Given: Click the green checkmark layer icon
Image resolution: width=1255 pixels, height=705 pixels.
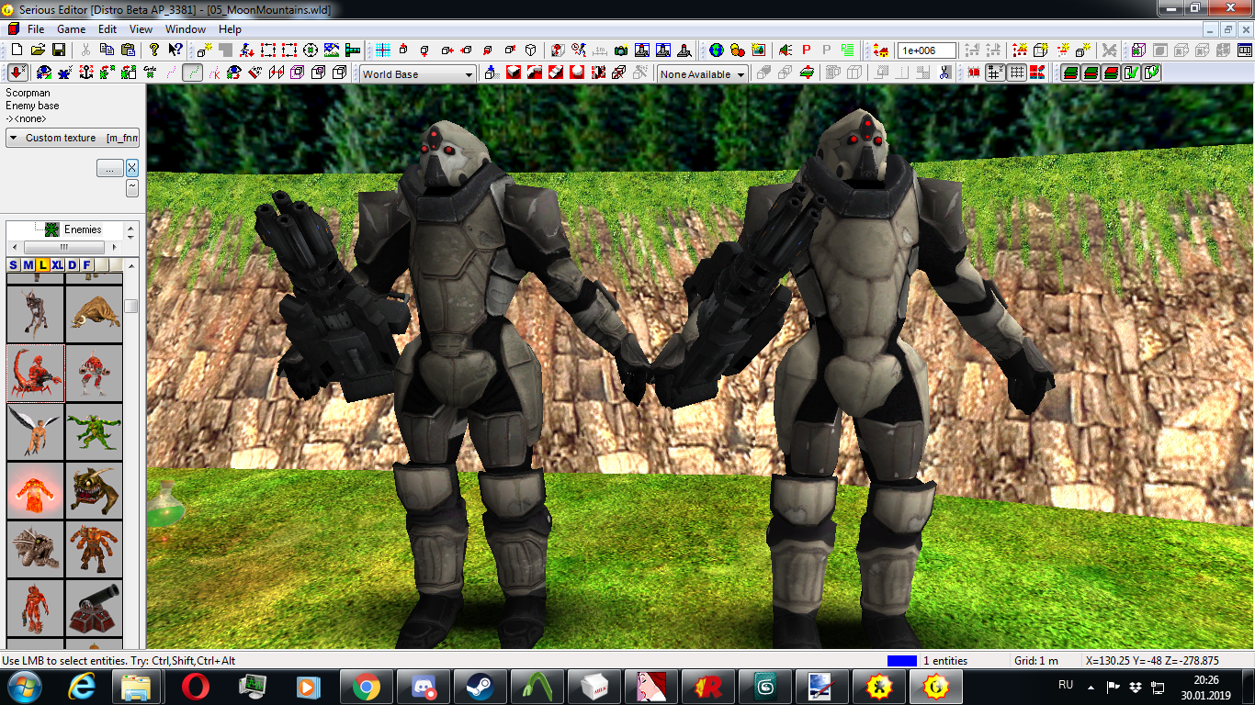Looking at the screenshot, I should (x=1132, y=73).
